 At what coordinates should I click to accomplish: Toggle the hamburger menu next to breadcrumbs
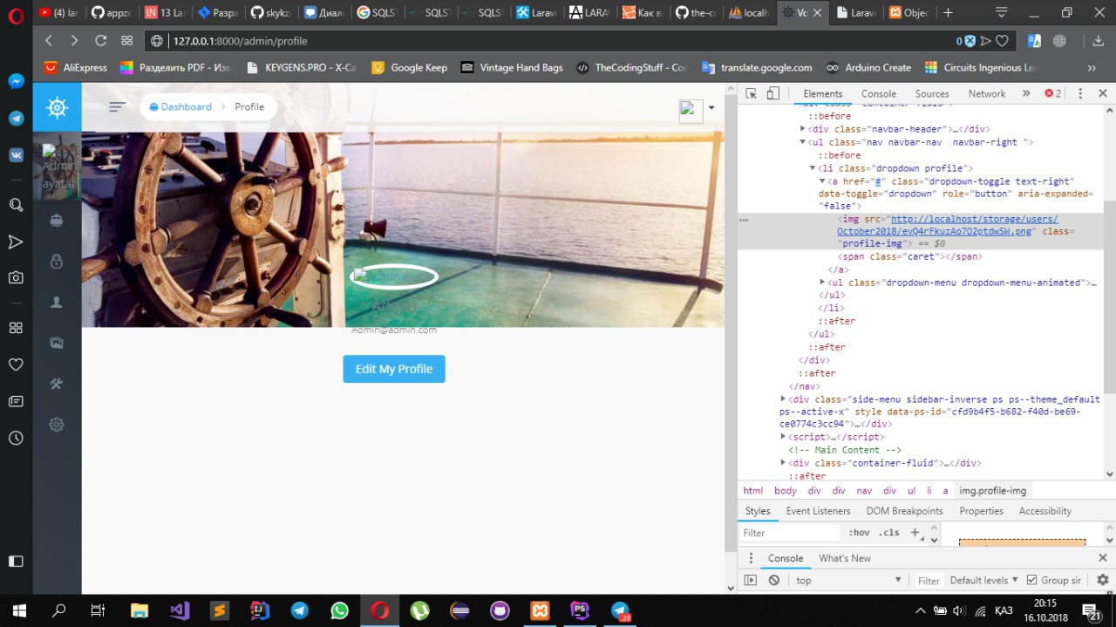117,106
